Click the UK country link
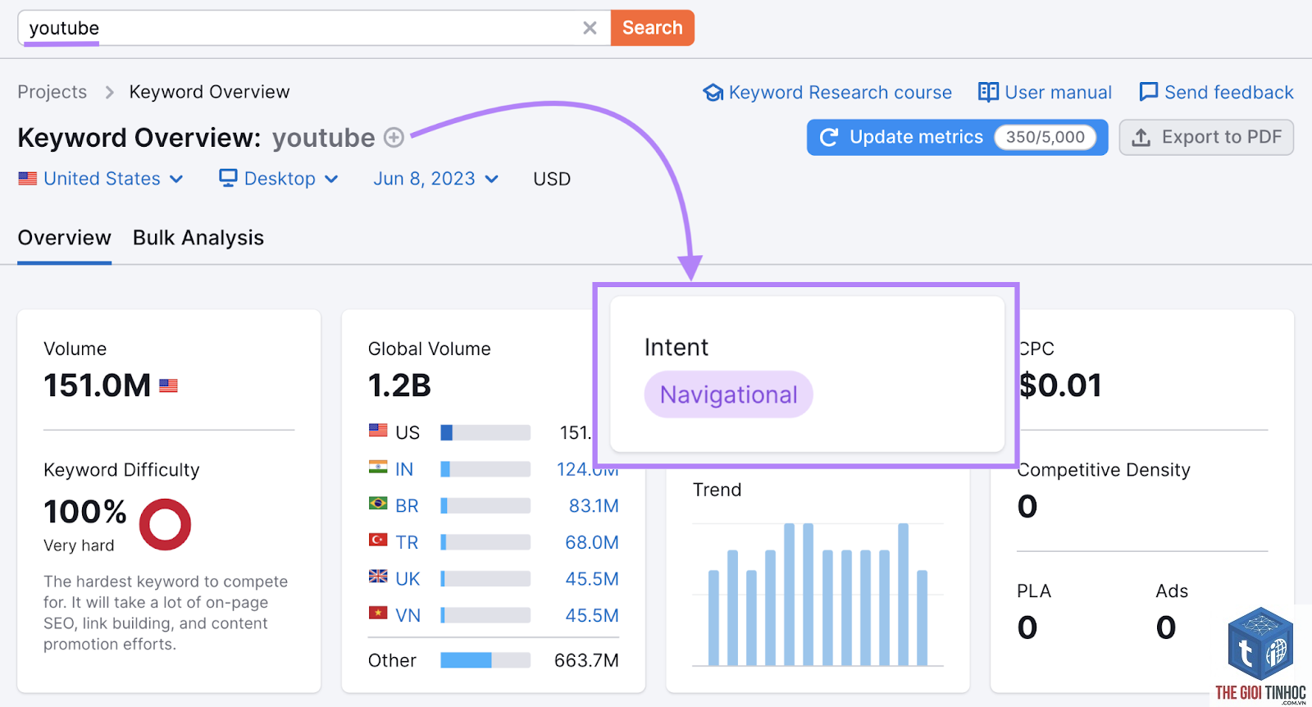1312x707 pixels. pyautogui.click(x=408, y=579)
